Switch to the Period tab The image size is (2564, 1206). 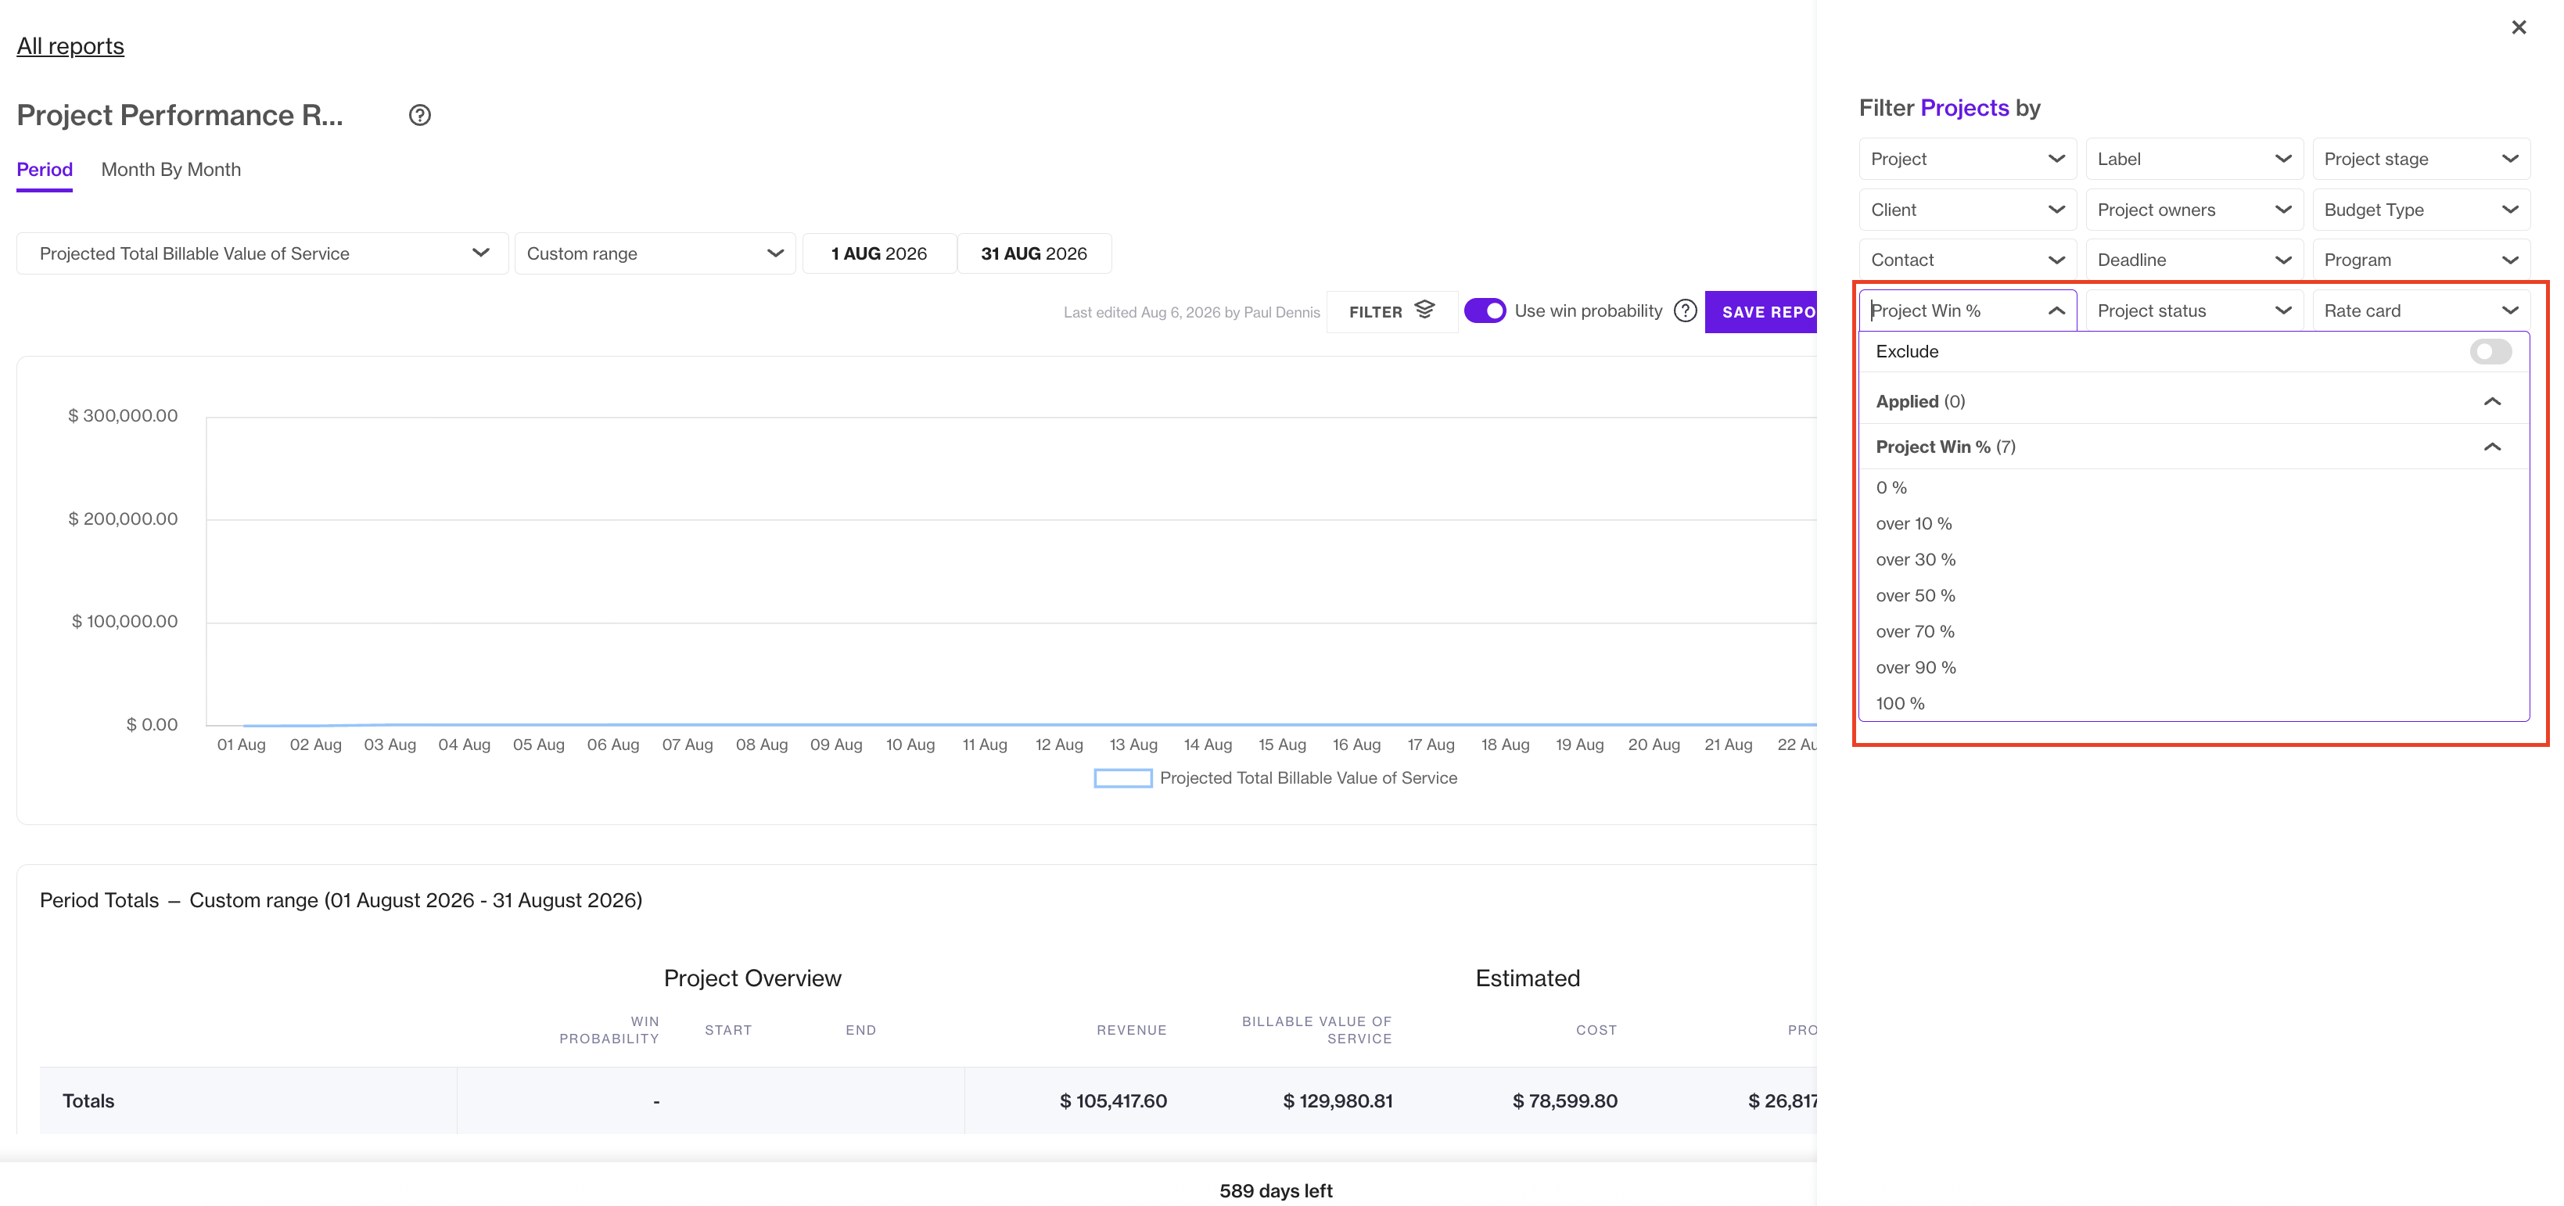point(45,169)
